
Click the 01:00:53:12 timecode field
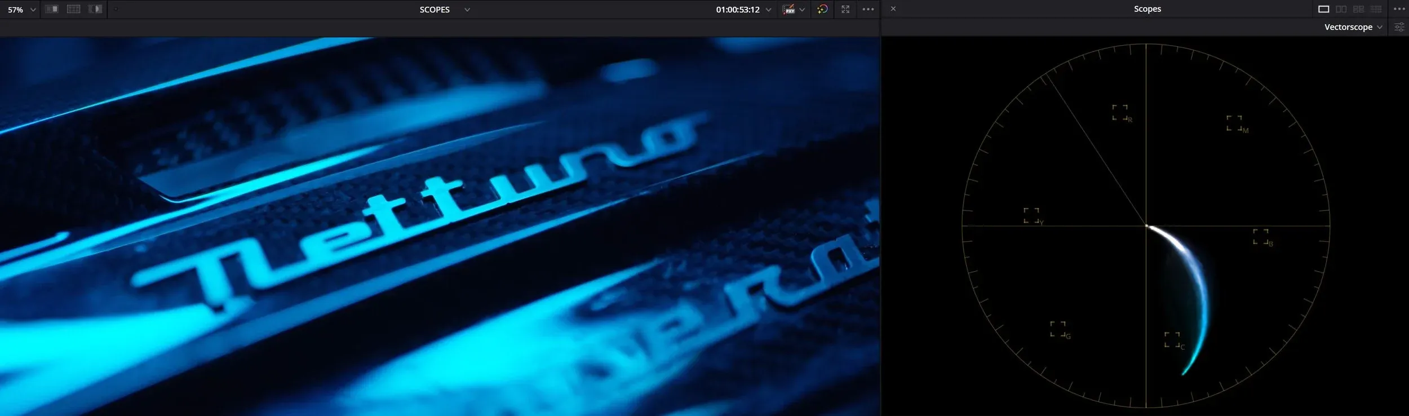click(738, 10)
